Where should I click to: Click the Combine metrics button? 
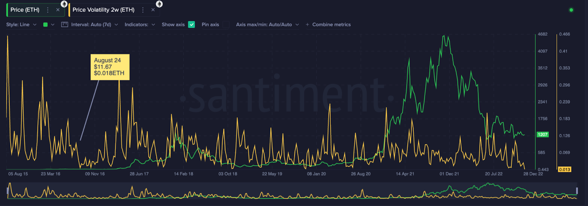(331, 25)
